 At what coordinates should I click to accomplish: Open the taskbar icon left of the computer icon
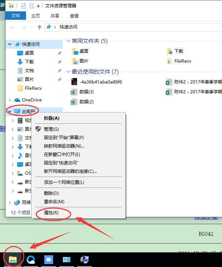tap(66, 260)
